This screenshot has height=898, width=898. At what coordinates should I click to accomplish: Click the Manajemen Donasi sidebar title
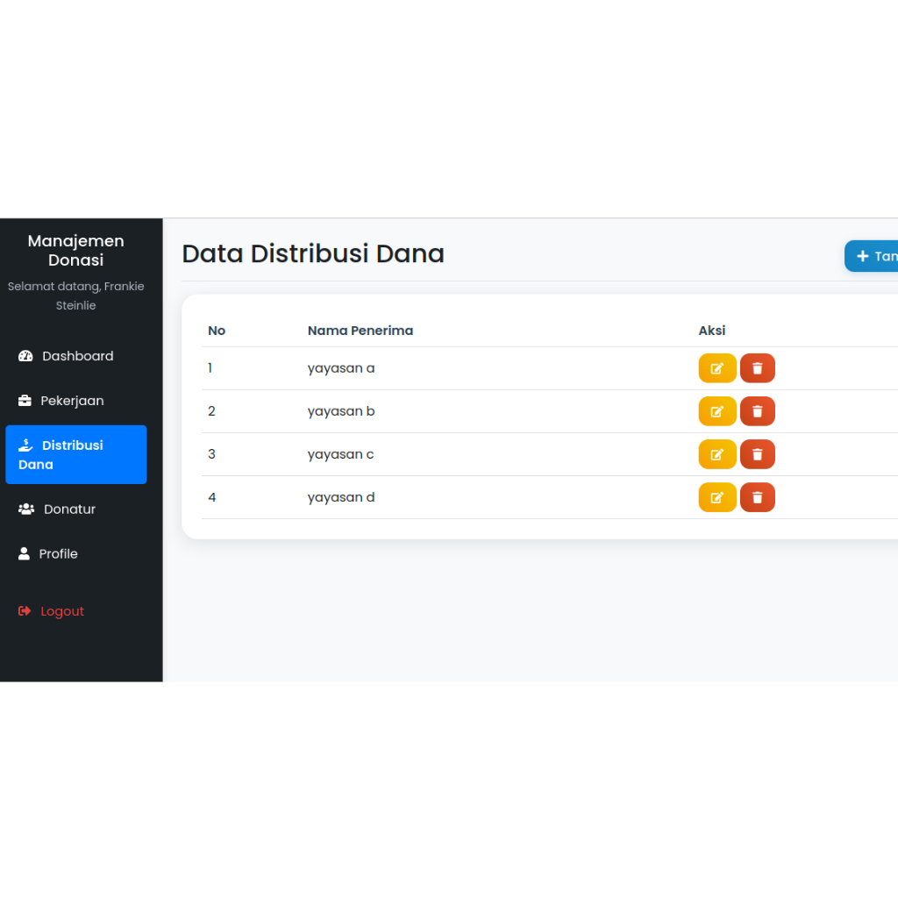tap(76, 250)
